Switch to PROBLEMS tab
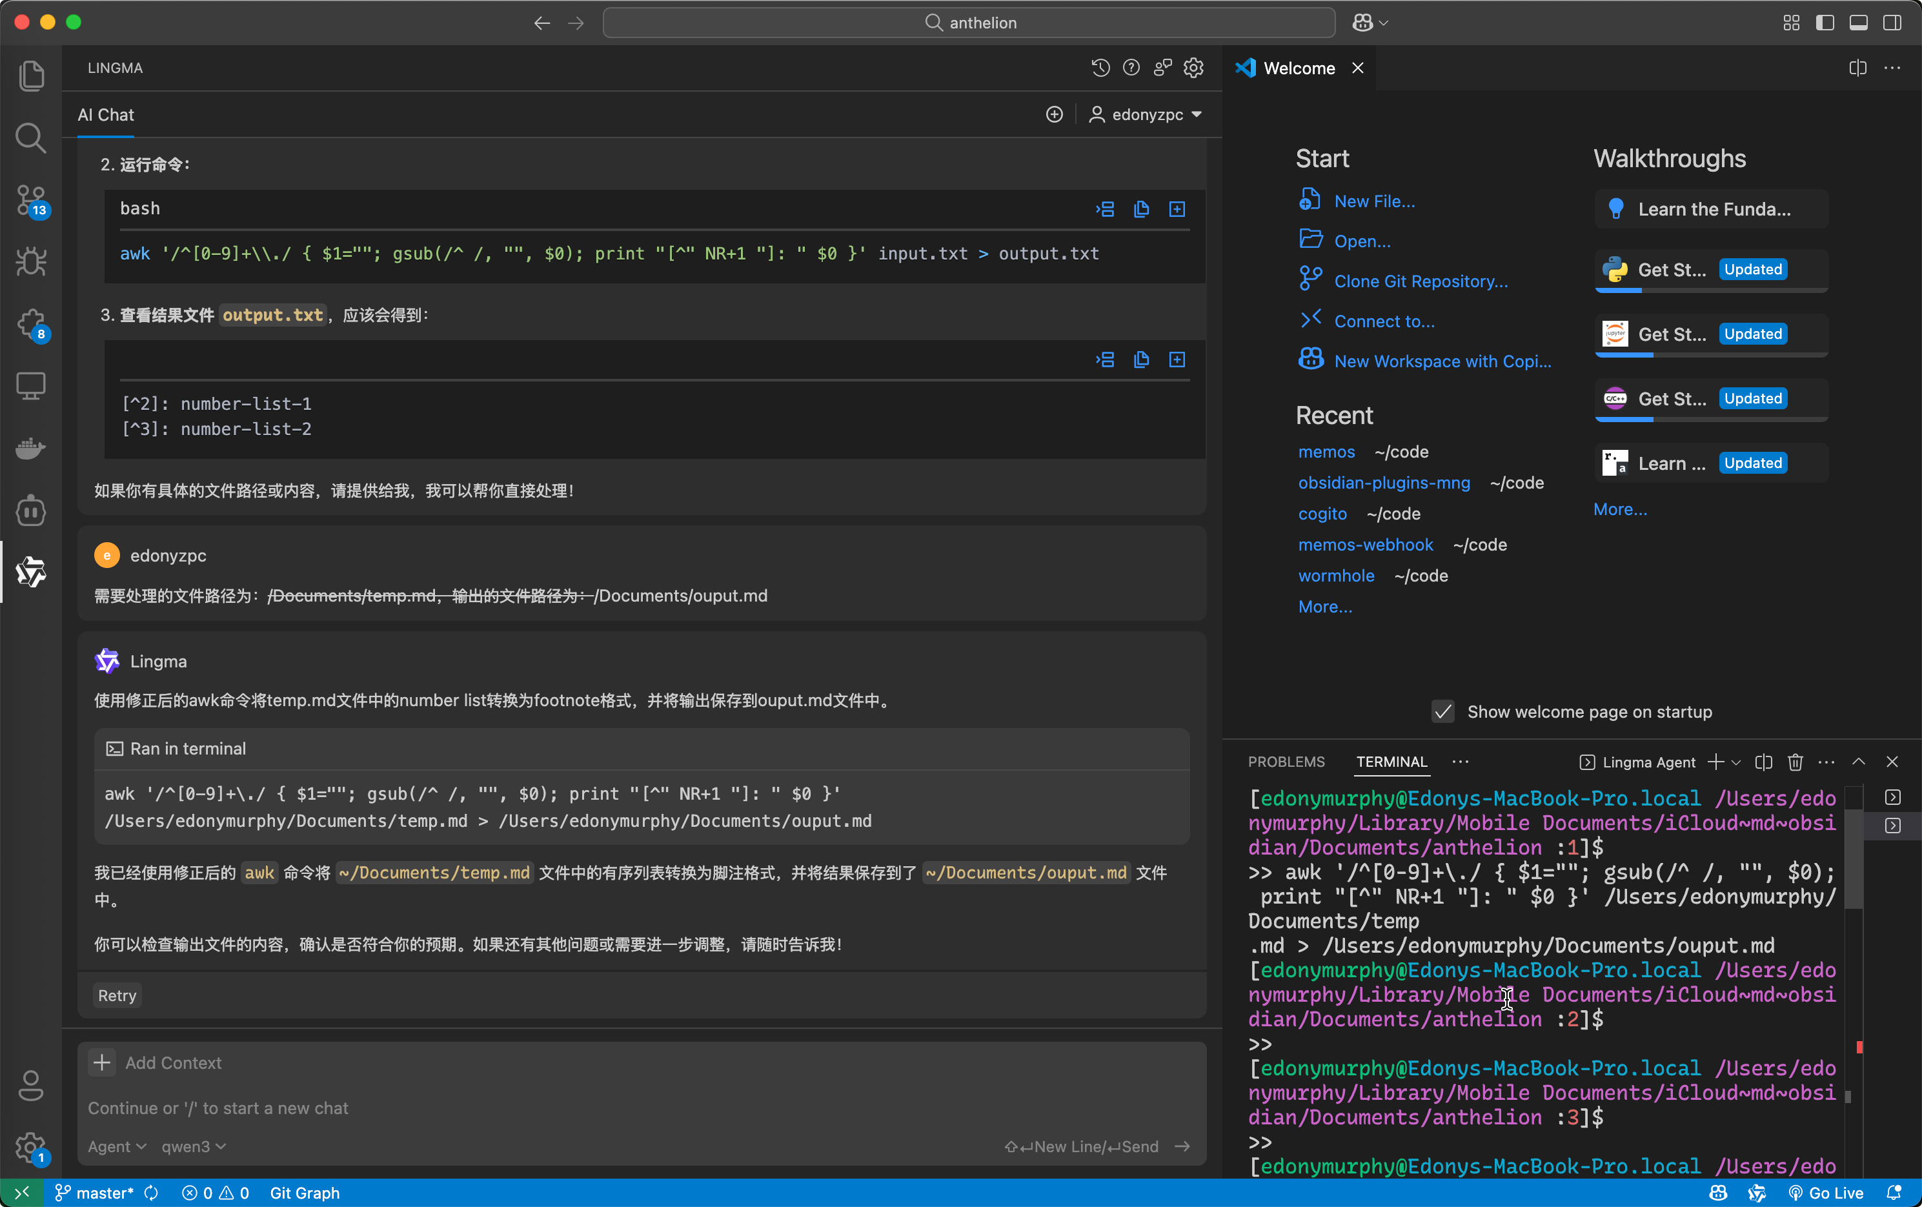This screenshot has height=1207, width=1922. [1286, 762]
